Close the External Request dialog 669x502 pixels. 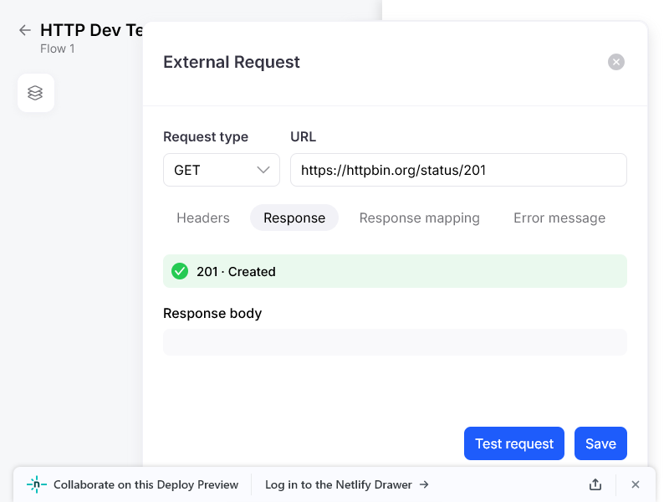[616, 62]
